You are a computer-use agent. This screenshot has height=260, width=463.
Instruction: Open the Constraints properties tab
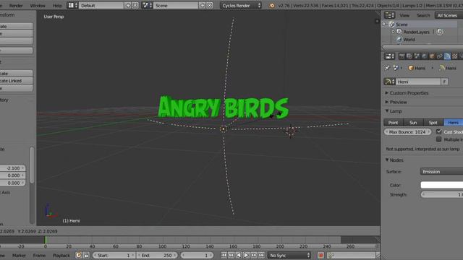click(440, 56)
